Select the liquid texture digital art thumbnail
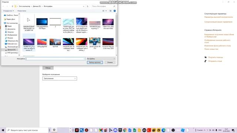The image size is (237, 133). pos(81,21)
